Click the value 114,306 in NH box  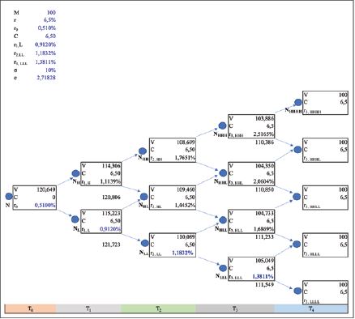pyautogui.click(x=111, y=166)
